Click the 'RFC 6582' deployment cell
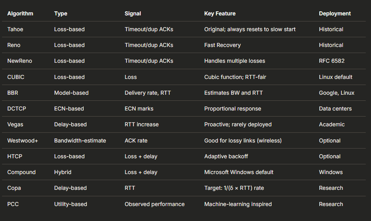 331,61
